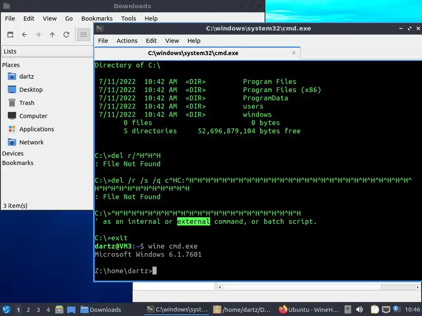Click the new tab icon in Downloads toolbar
Viewport: 422px width, 316px height.
10,35
